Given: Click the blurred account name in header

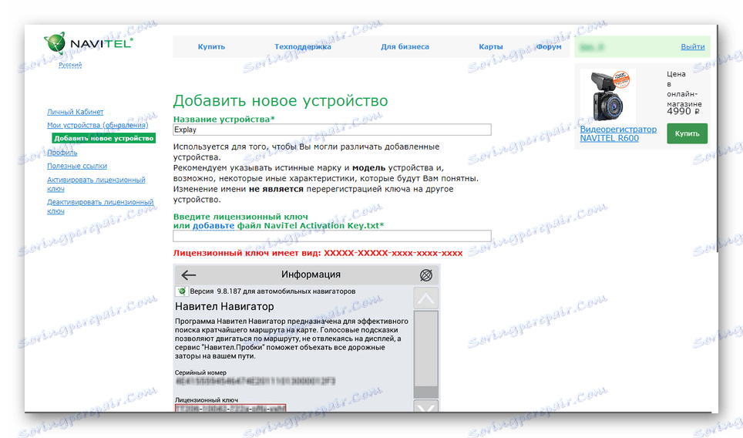Looking at the screenshot, I should coord(592,47).
